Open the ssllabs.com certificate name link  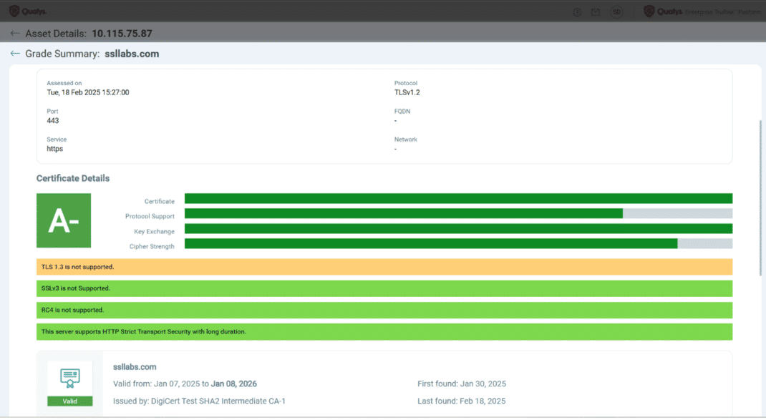point(135,367)
